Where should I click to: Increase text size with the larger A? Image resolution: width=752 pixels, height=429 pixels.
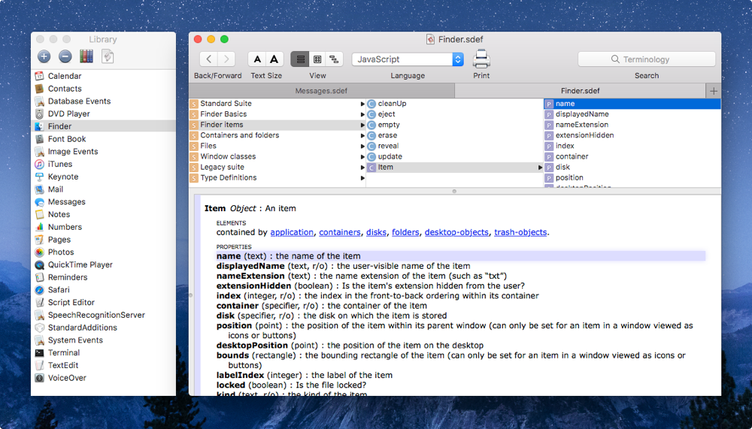pyautogui.click(x=274, y=59)
